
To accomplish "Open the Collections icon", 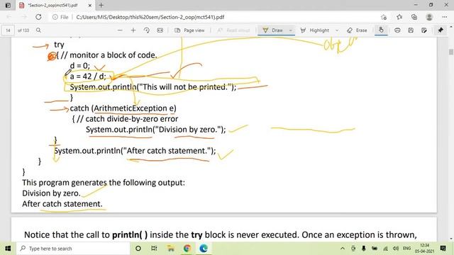I will pos(414,17).
